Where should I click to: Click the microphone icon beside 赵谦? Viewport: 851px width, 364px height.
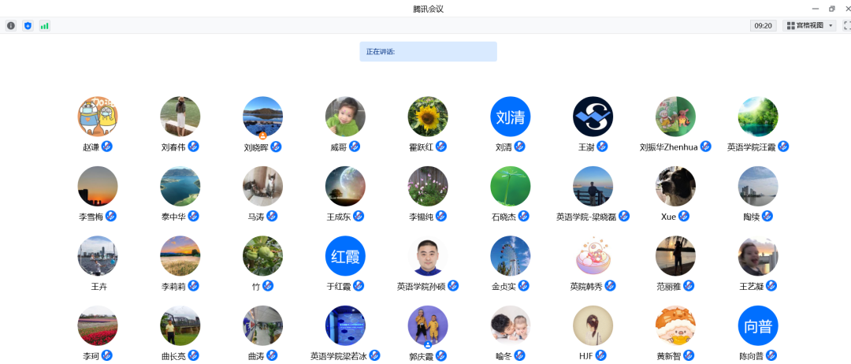107,147
